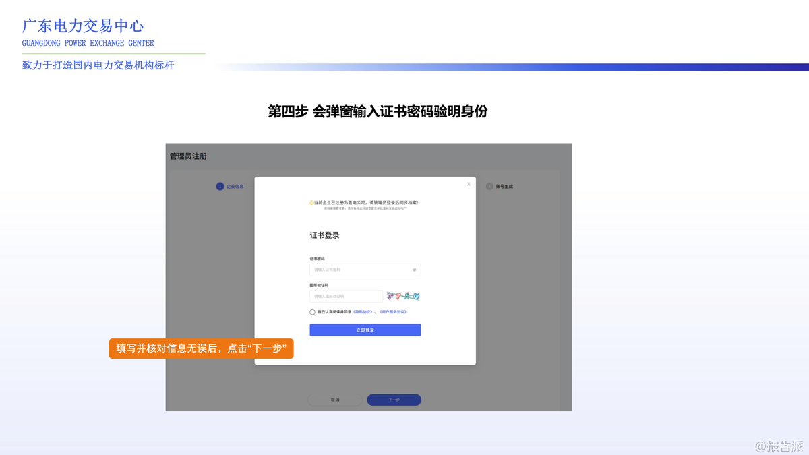Click the 取消 button
This screenshot has height=455, width=809.
[x=335, y=400]
